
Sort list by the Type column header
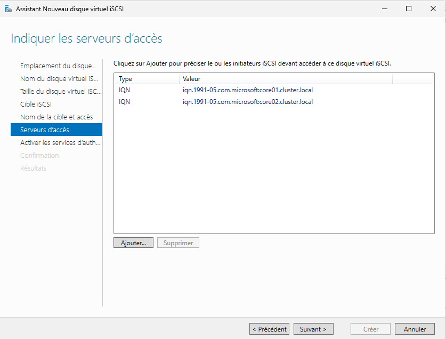145,79
